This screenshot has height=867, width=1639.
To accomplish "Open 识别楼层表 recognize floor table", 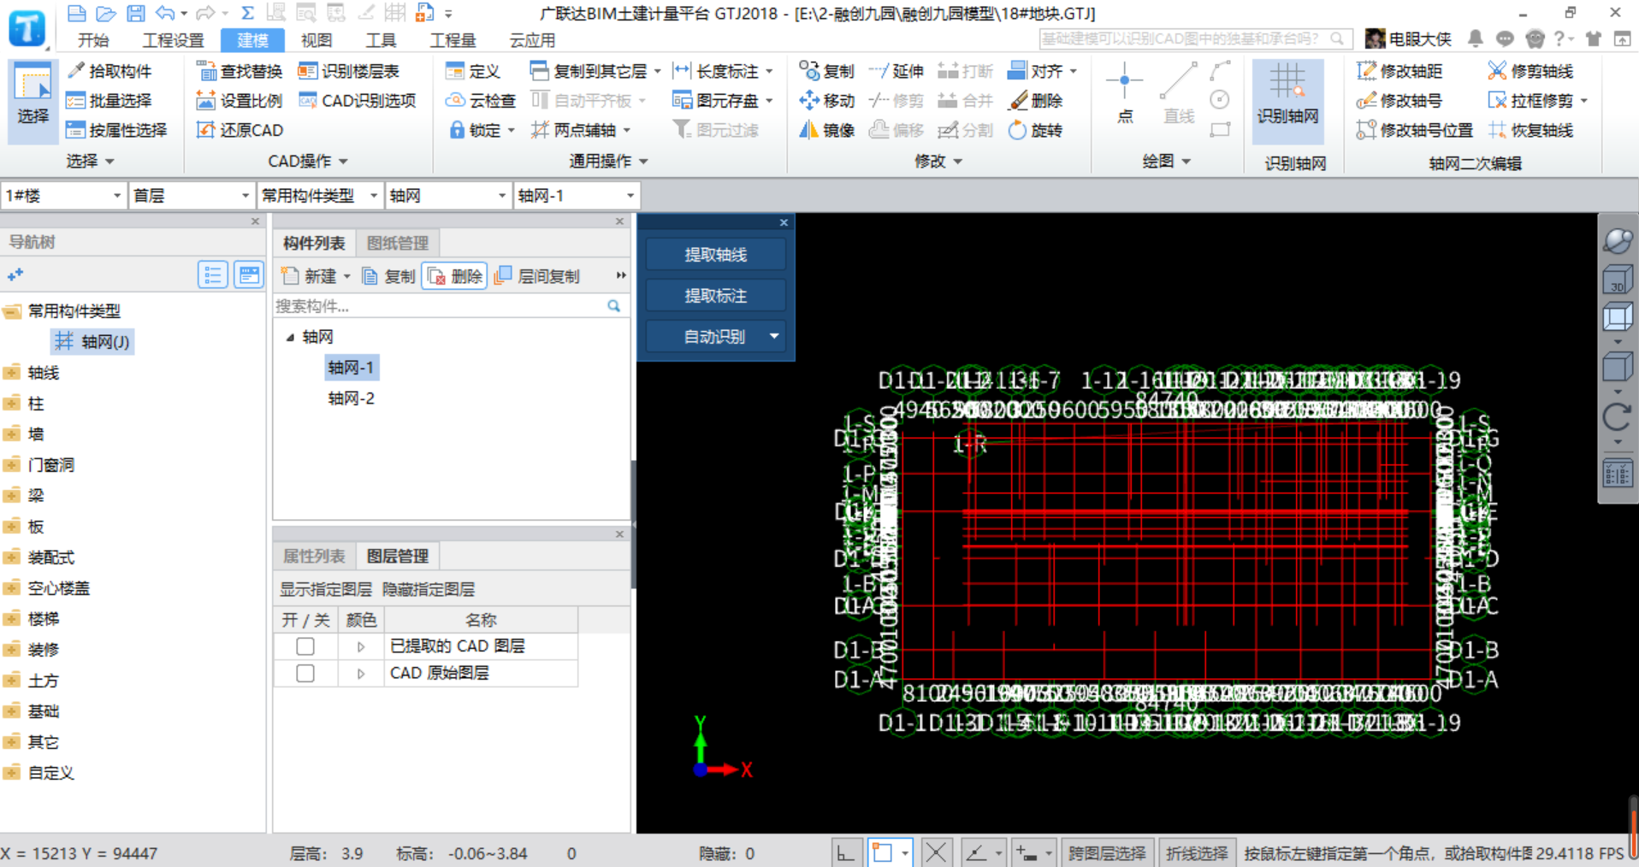I will [x=349, y=71].
